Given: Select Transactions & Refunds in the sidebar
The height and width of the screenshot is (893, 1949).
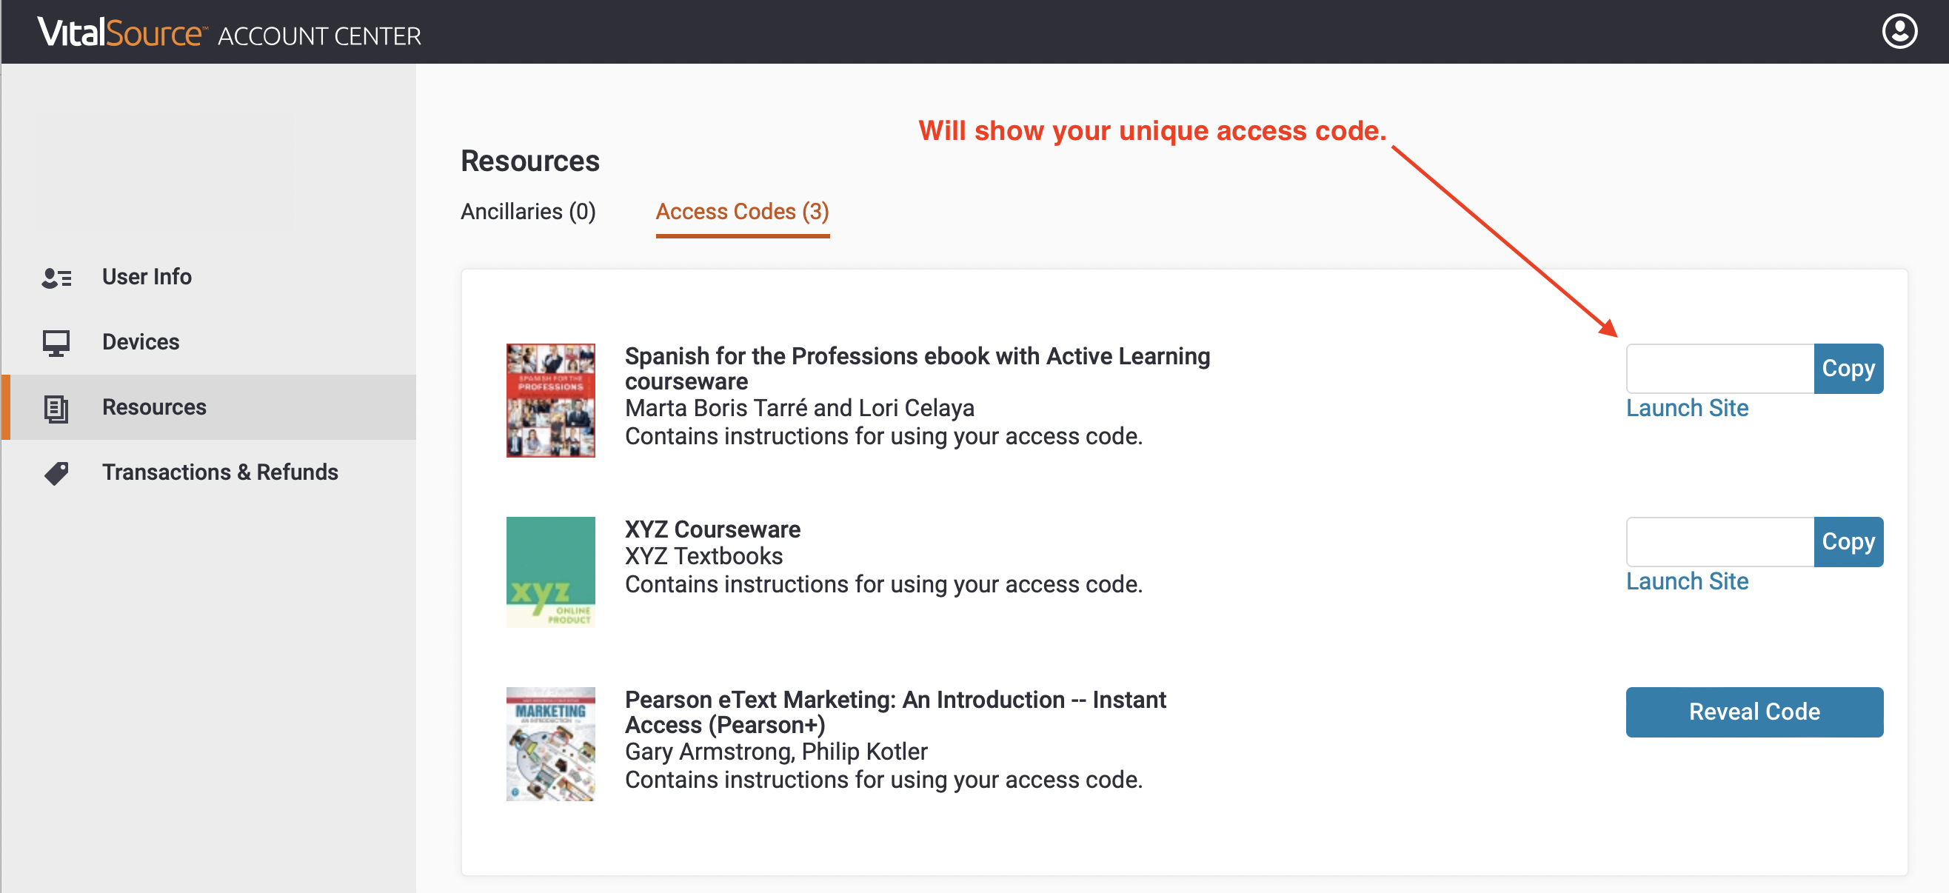Looking at the screenshot, I should 219,472.
